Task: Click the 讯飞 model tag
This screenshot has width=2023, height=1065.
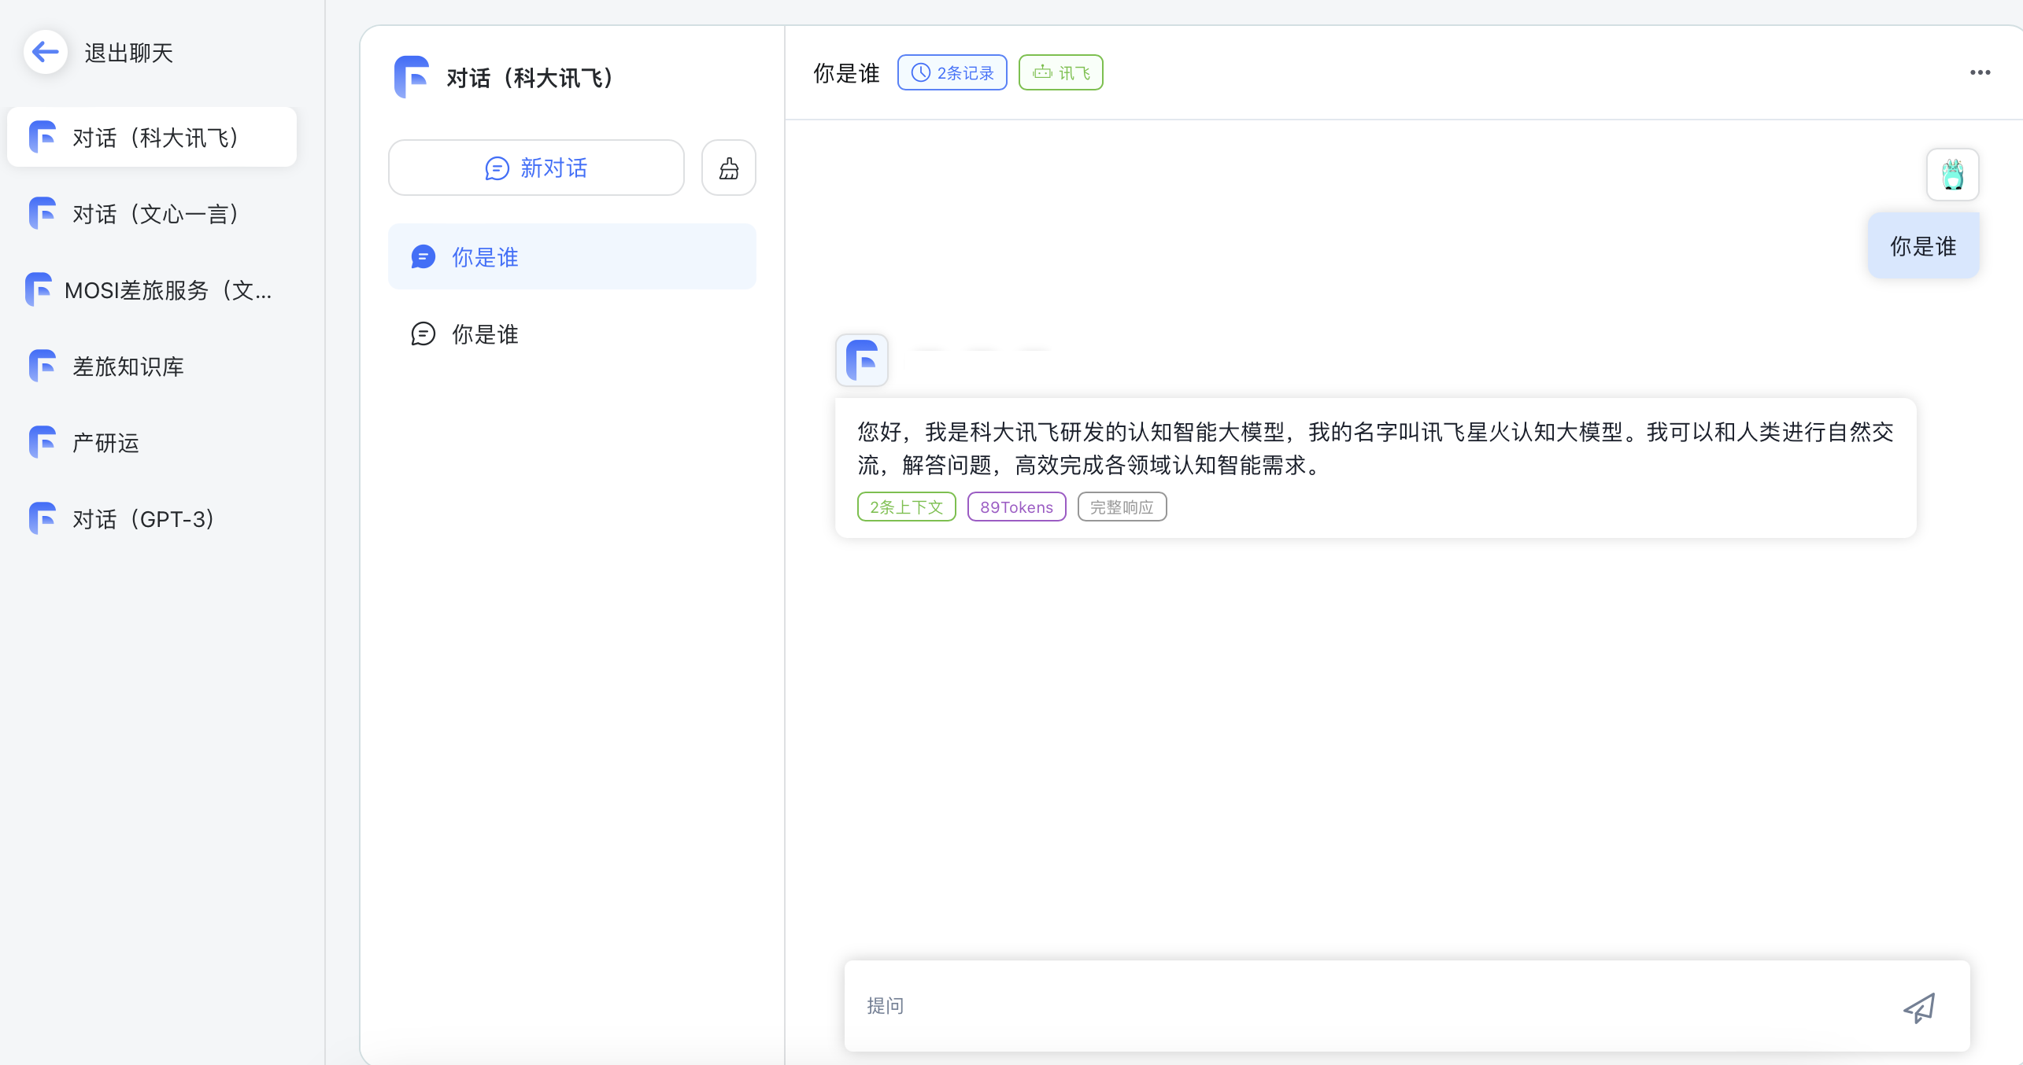Action: point(1061,72)
